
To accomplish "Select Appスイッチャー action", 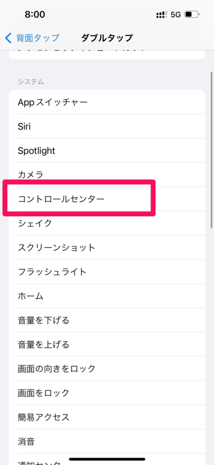I will click(x=107, y=102).
